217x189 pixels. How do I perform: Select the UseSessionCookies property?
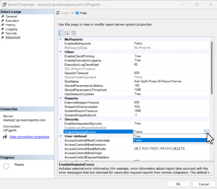79,94
